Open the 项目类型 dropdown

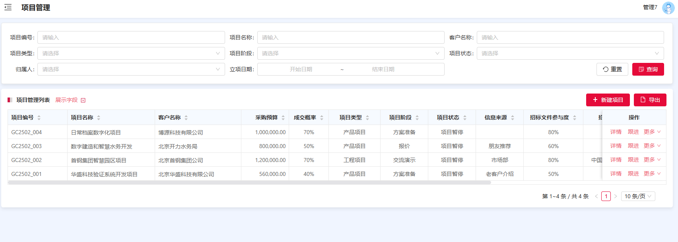point(131,53)
